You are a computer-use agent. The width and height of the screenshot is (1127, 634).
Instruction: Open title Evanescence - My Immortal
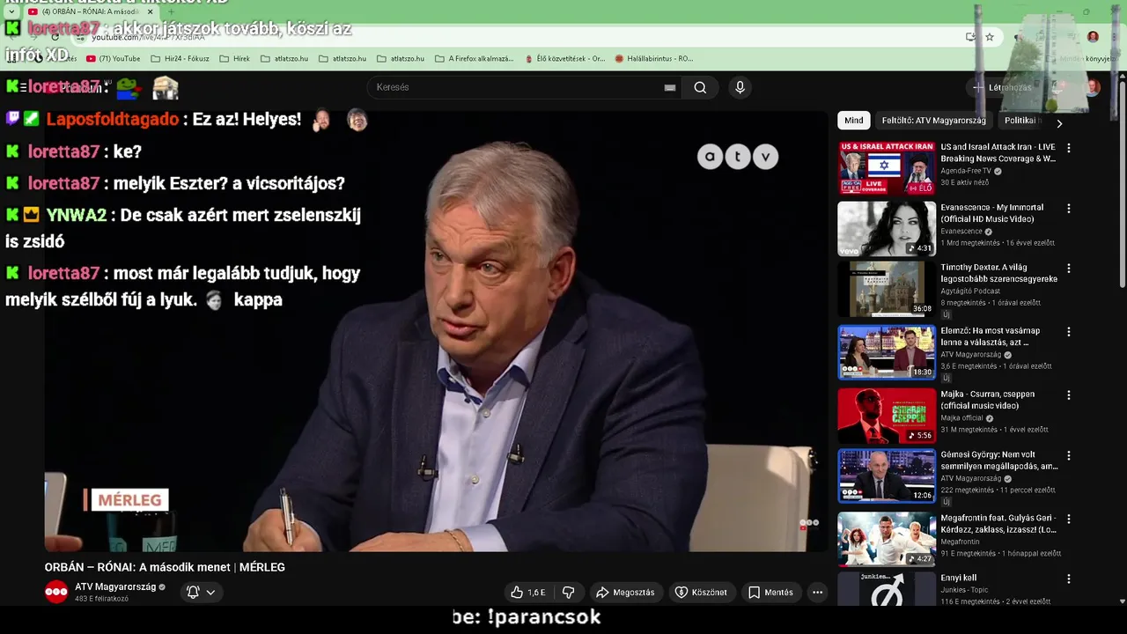992,213
